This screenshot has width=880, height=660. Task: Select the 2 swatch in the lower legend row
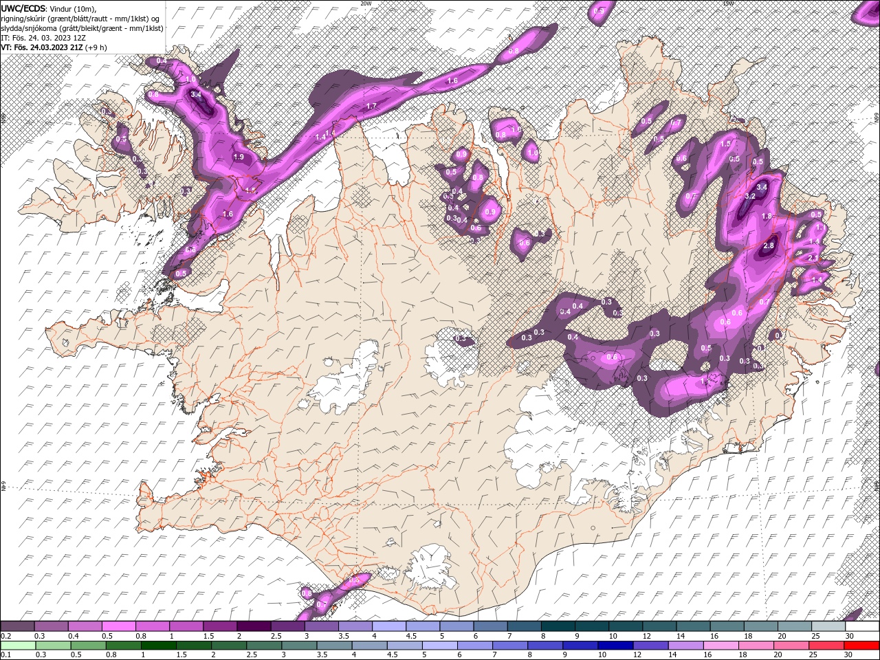pyautogui.click(x=228, y=646)
